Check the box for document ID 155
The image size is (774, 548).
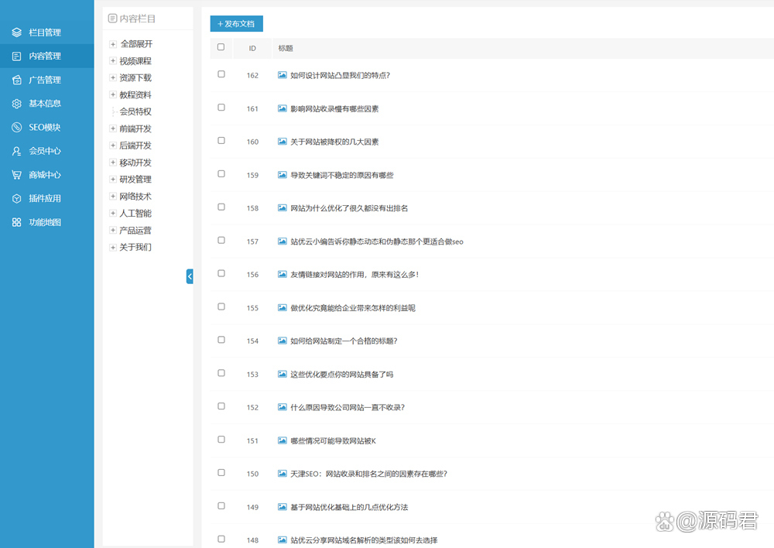click(221, 307)
